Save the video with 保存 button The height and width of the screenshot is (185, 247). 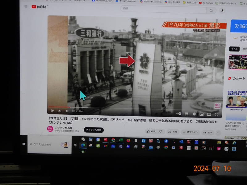coord(207,133)
